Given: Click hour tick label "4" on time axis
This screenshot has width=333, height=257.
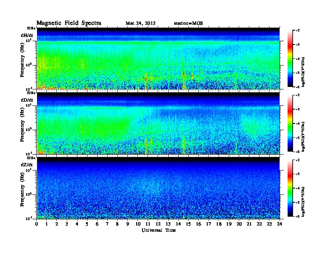Looking at the screenshot, I should 77,224.
